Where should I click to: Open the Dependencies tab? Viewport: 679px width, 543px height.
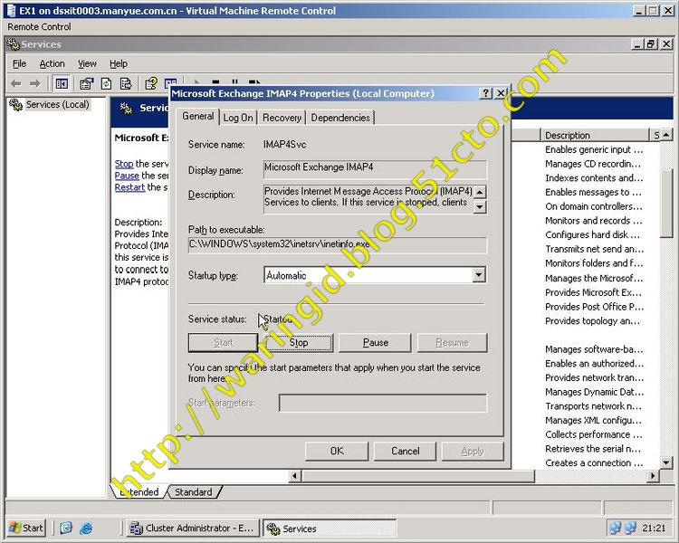coord(340,118)
